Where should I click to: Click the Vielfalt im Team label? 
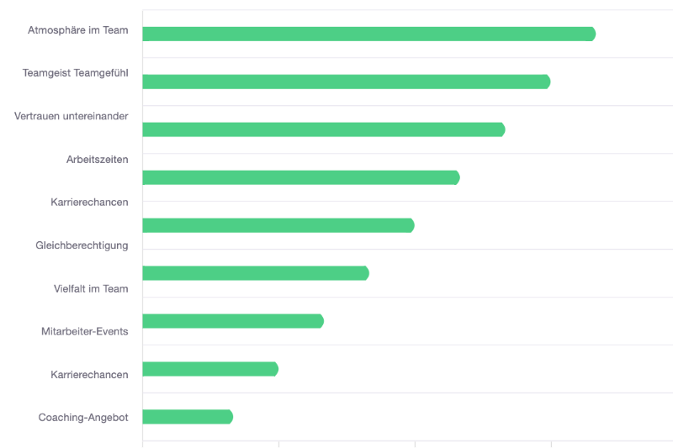91,288
